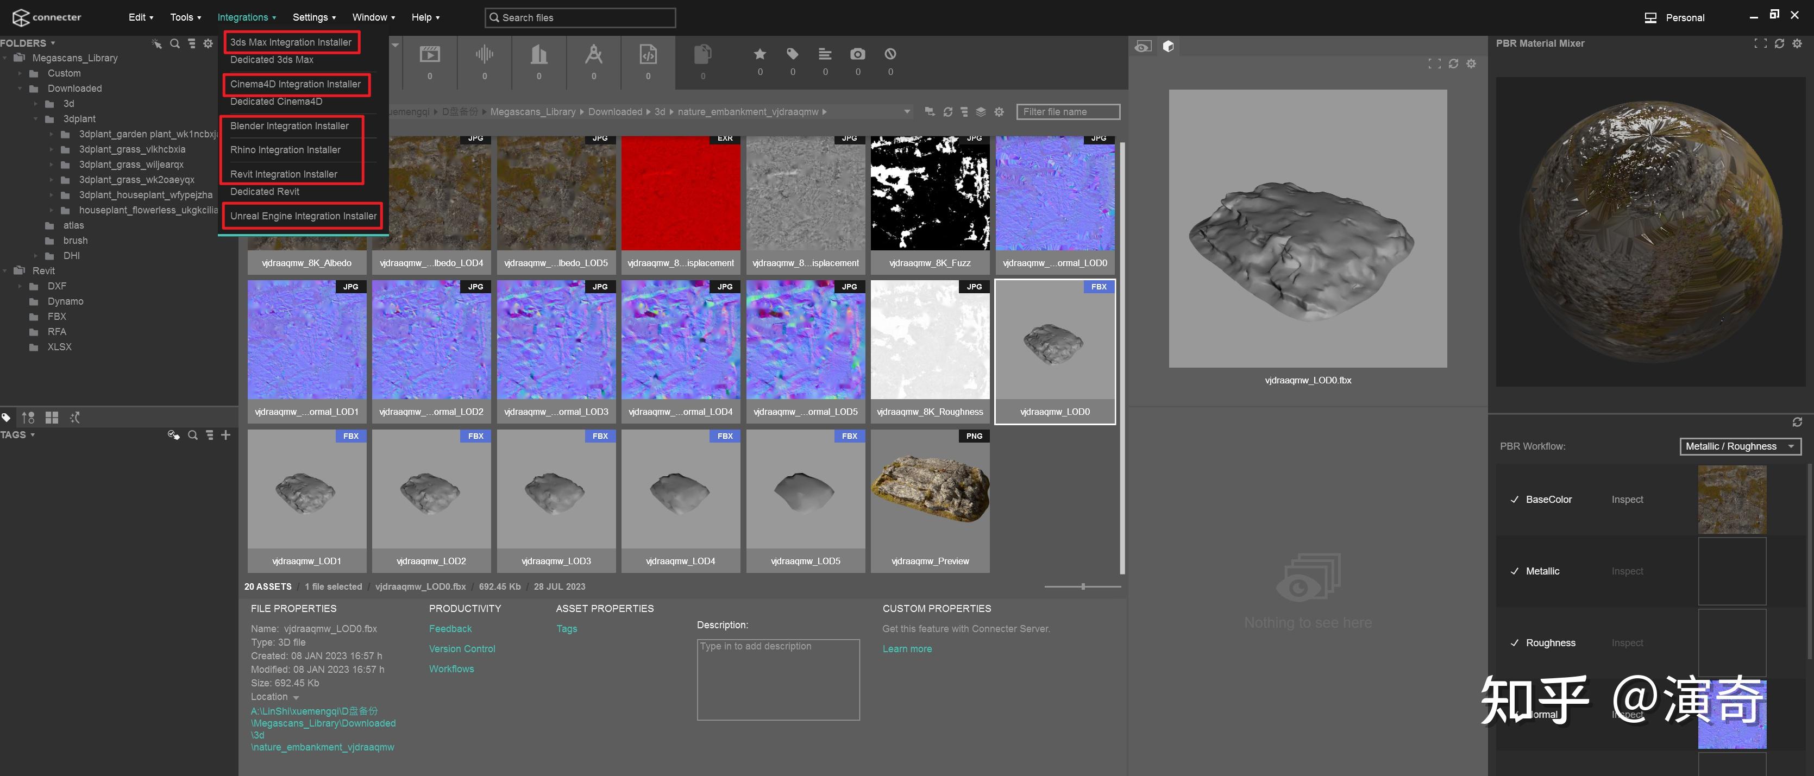Expand the Location dropdown arrow
Viewport: 1814px width, 776px height.
[x=296, y=698]
